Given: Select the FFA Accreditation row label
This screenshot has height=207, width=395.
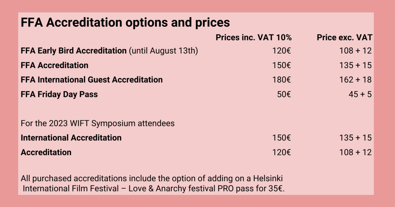Looking at the screenshot, I should pyautogui.click(x=55, y=65).
